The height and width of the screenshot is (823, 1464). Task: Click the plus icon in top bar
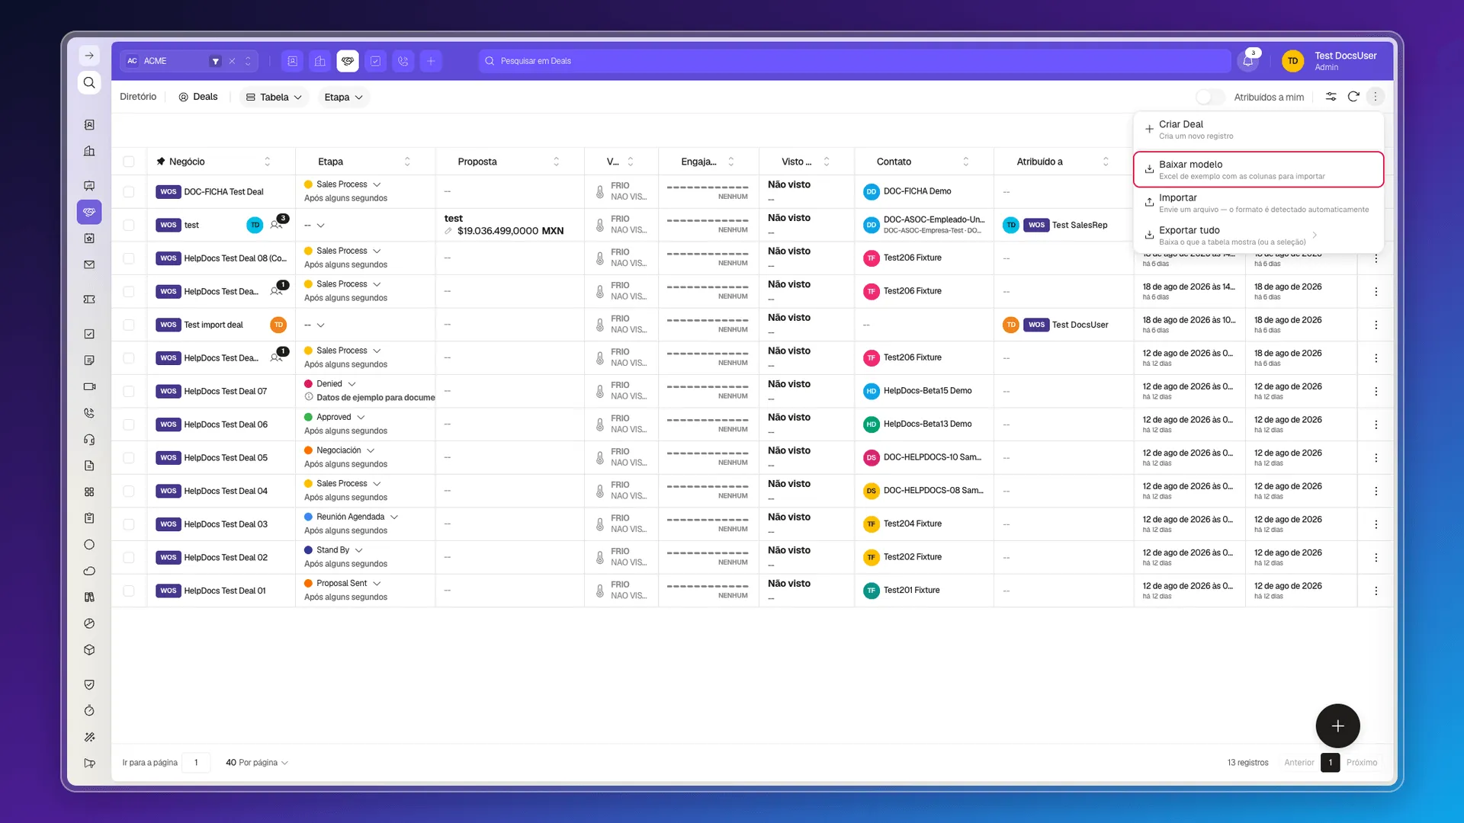pos(431,61)
